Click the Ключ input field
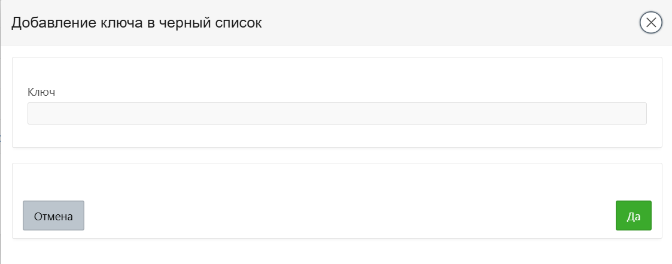Screen dimensions: 672x264 coord(337,114)
